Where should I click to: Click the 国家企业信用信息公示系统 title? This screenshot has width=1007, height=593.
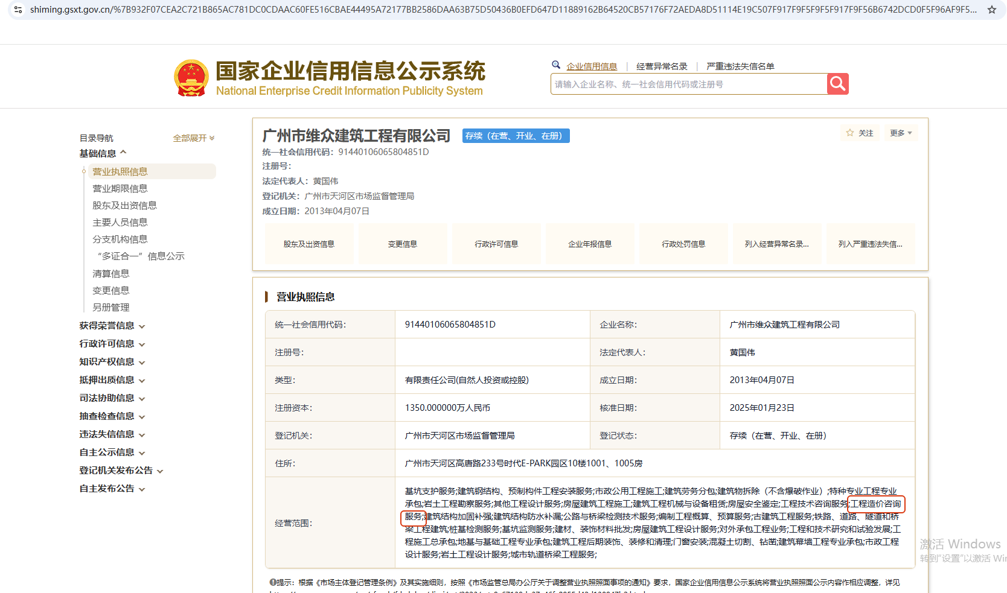click(x=350, y=71)
